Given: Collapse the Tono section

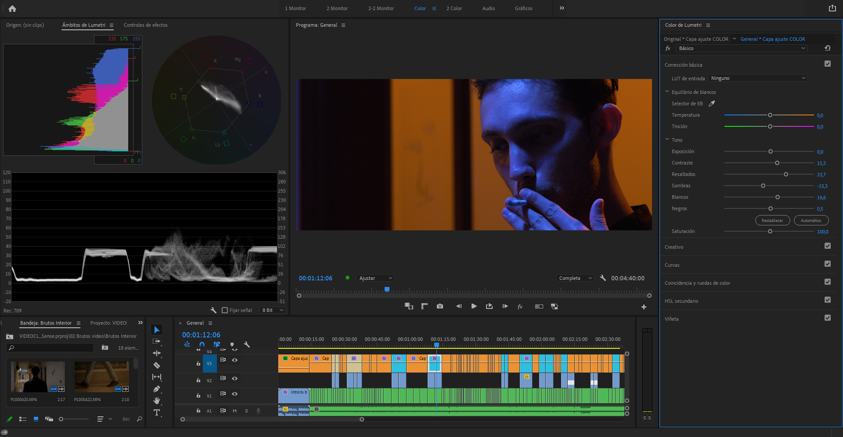Looking at the screenshot, I should (667, 140).
